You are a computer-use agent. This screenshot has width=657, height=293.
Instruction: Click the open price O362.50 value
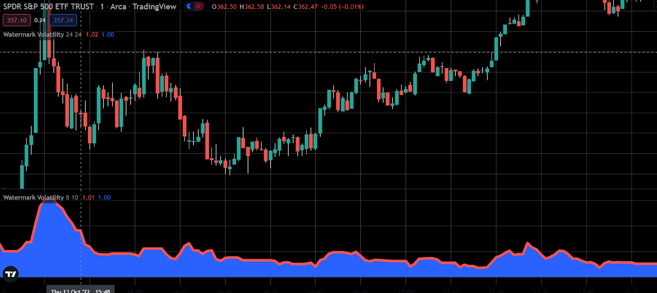pos(224,7)
